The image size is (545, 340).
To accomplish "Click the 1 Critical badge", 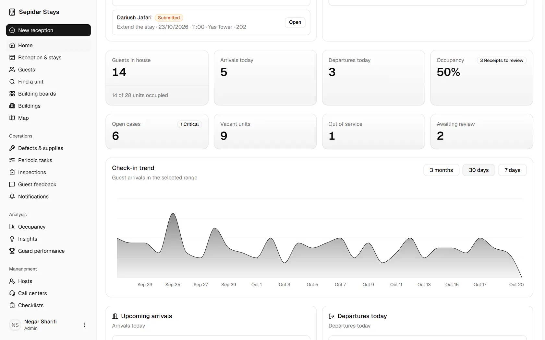I will point(189,124).
